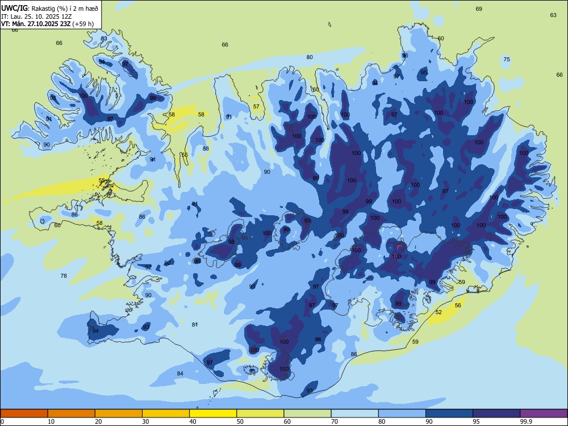Click the pale yellow 50–60 legend swatch
This screenshot has height=426, width=568.
click(260, 414)
